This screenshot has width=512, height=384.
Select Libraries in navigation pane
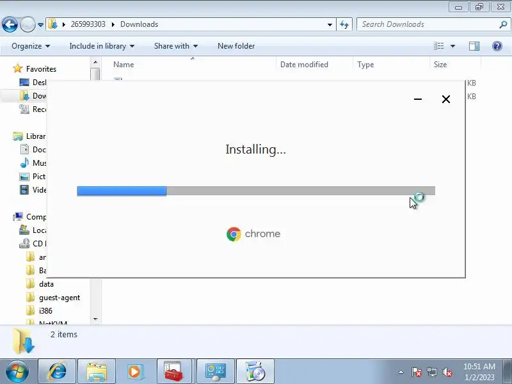[29, 136]
